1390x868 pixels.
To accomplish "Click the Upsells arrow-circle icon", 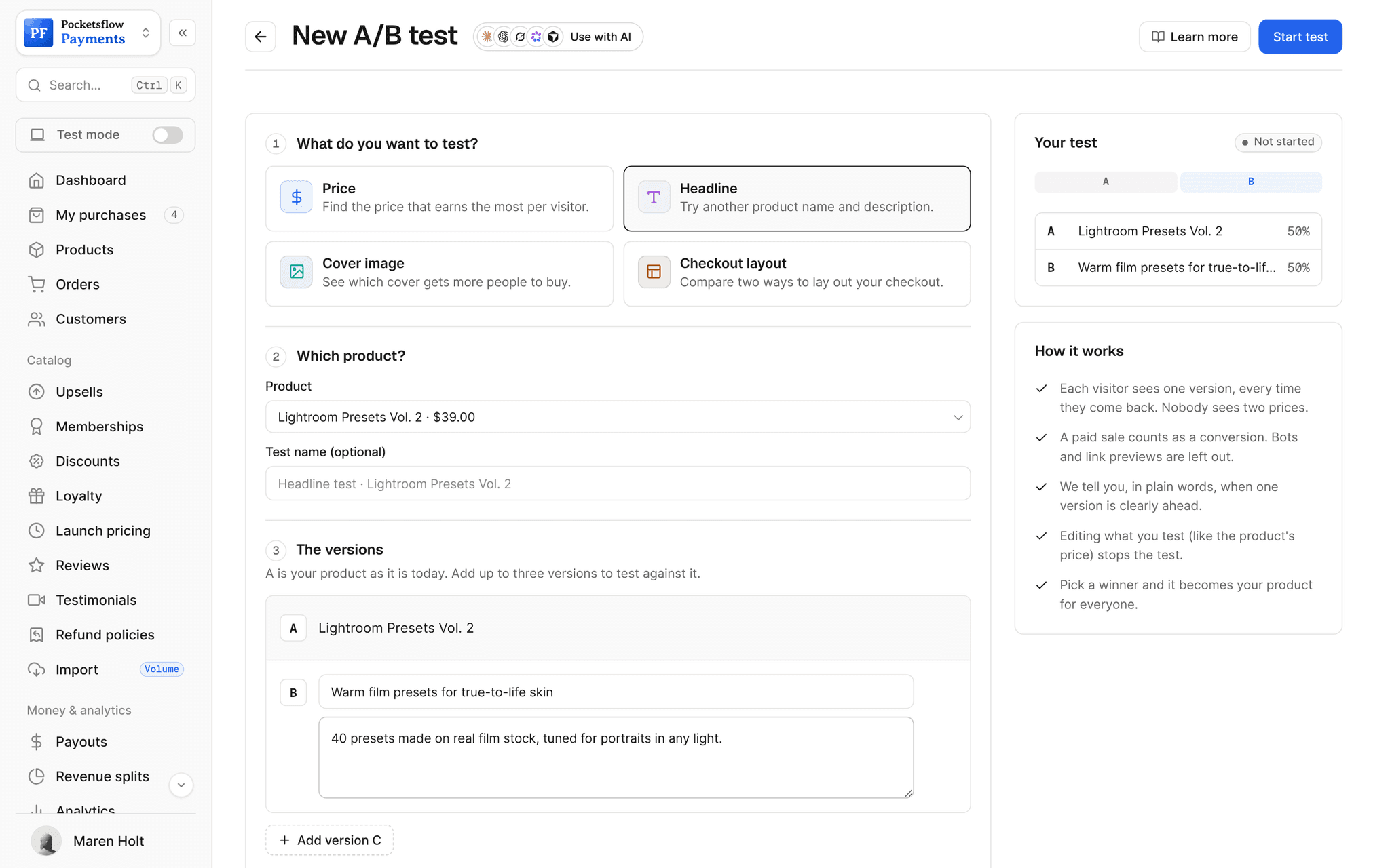I will tap(37, 392).
